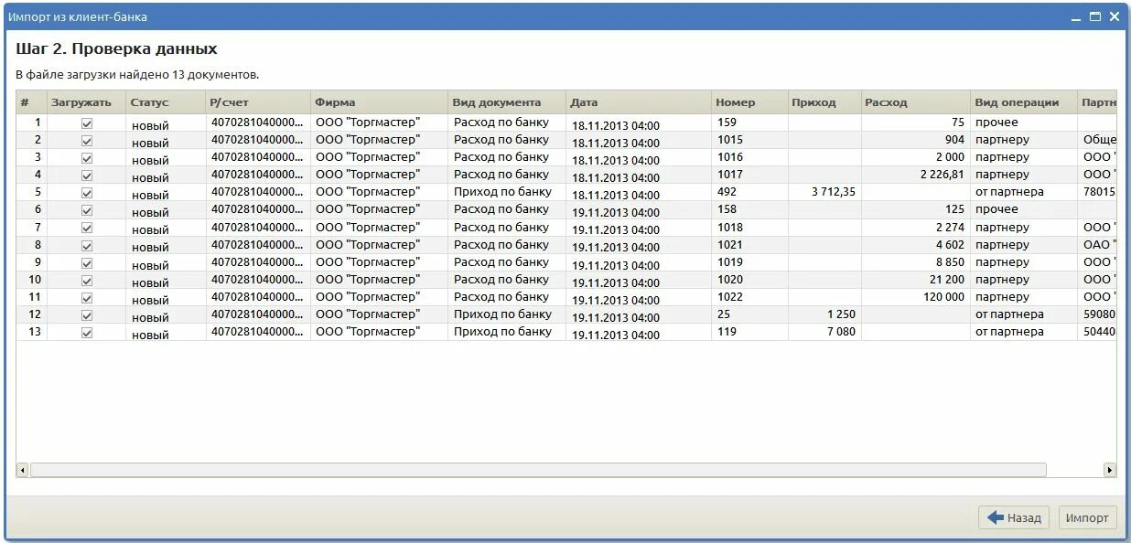
Task: Toggle the load checkbox for document 1015
Action: click(x=87, y=141)
